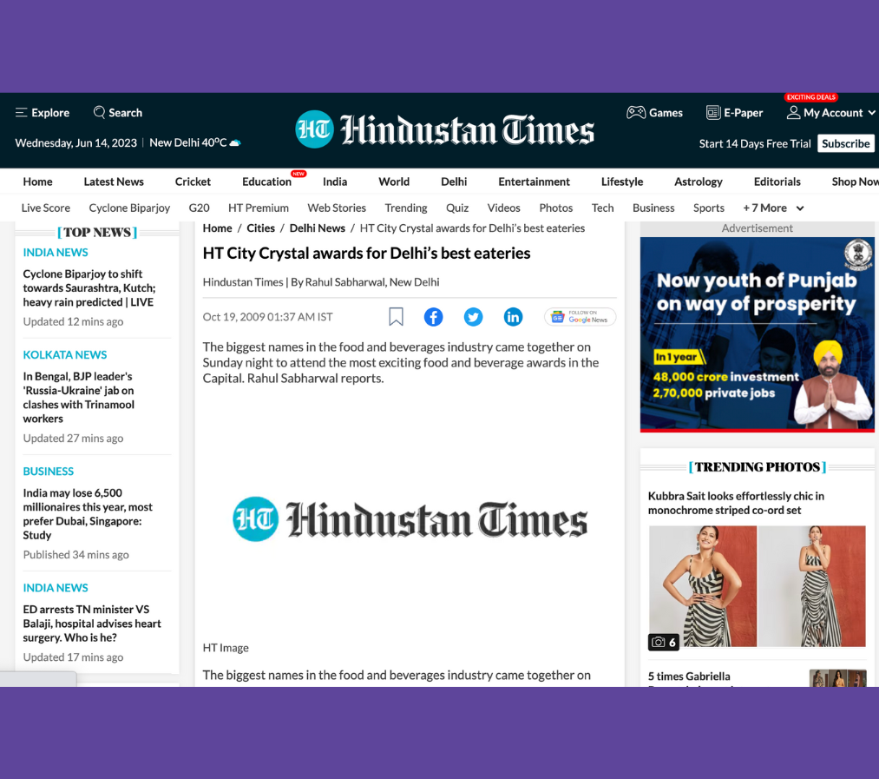Screen dimensions: 879x779
Task: Open the Business link in sub-navigation
Action: click(x=653, y=208)
